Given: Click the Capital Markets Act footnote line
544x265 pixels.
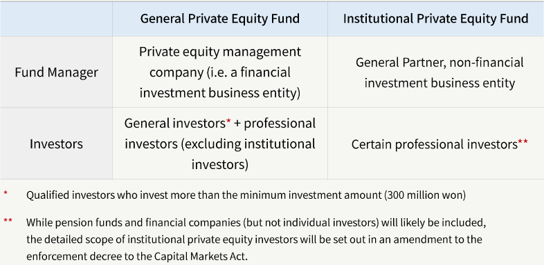Looking at the screenshot, I should point(138,257).
